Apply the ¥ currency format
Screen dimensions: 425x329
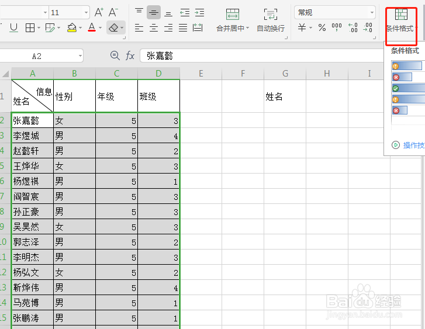[x=302, y=27]
